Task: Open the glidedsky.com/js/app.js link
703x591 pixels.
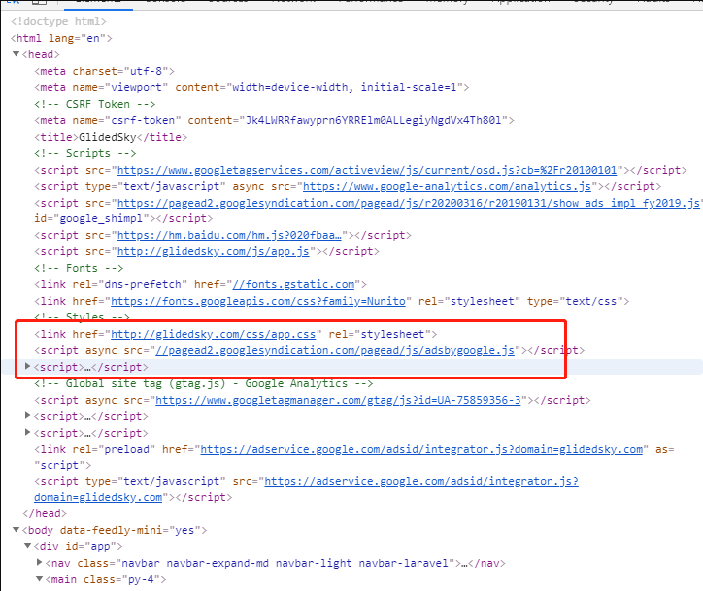Action: (x=213, y=251)
